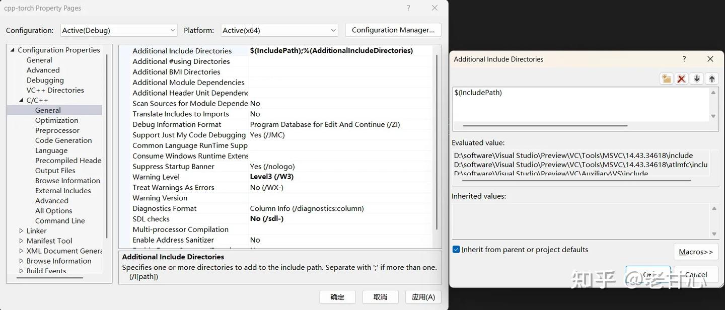Screen dimensions: 725x310
Task: Click the 取消 button
Action: pos(380,297)
